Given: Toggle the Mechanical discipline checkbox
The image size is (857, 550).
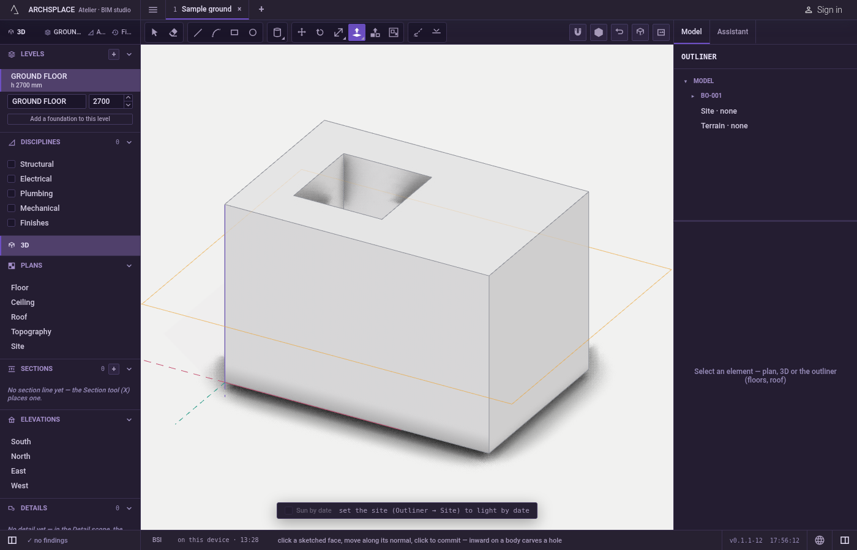Looking at the screenshot, I should [11, 208].
